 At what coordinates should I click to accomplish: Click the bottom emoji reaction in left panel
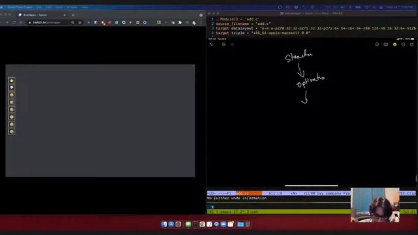(12, 132)
